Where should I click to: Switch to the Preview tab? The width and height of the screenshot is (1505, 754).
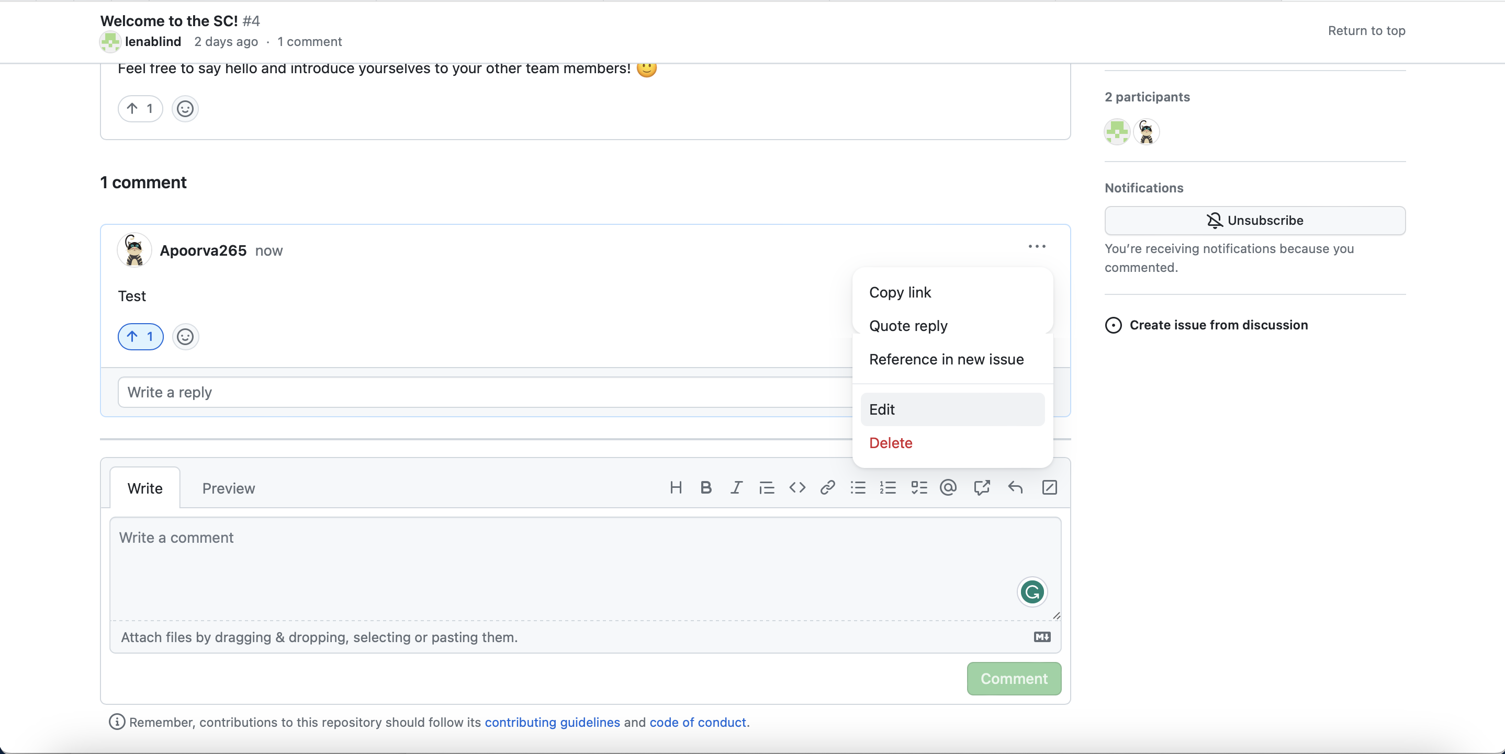pyautogui.click(x=229, y=488)
